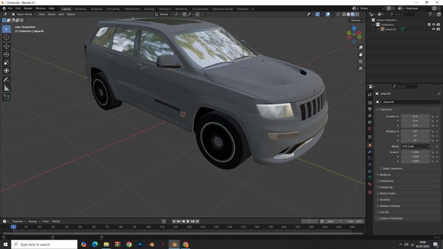Expand jeepart8 tree item arrow

(378, 29)
